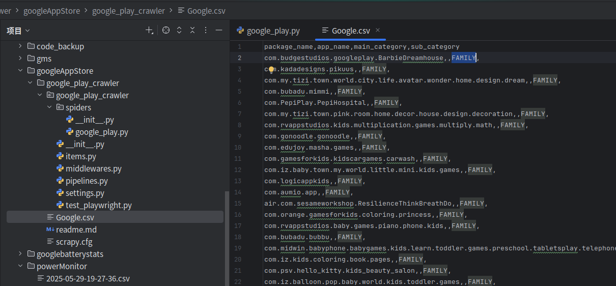The width and height of the screenshot is (616, 286).
Task: Expand the gms folder
Action: (20, 59)
